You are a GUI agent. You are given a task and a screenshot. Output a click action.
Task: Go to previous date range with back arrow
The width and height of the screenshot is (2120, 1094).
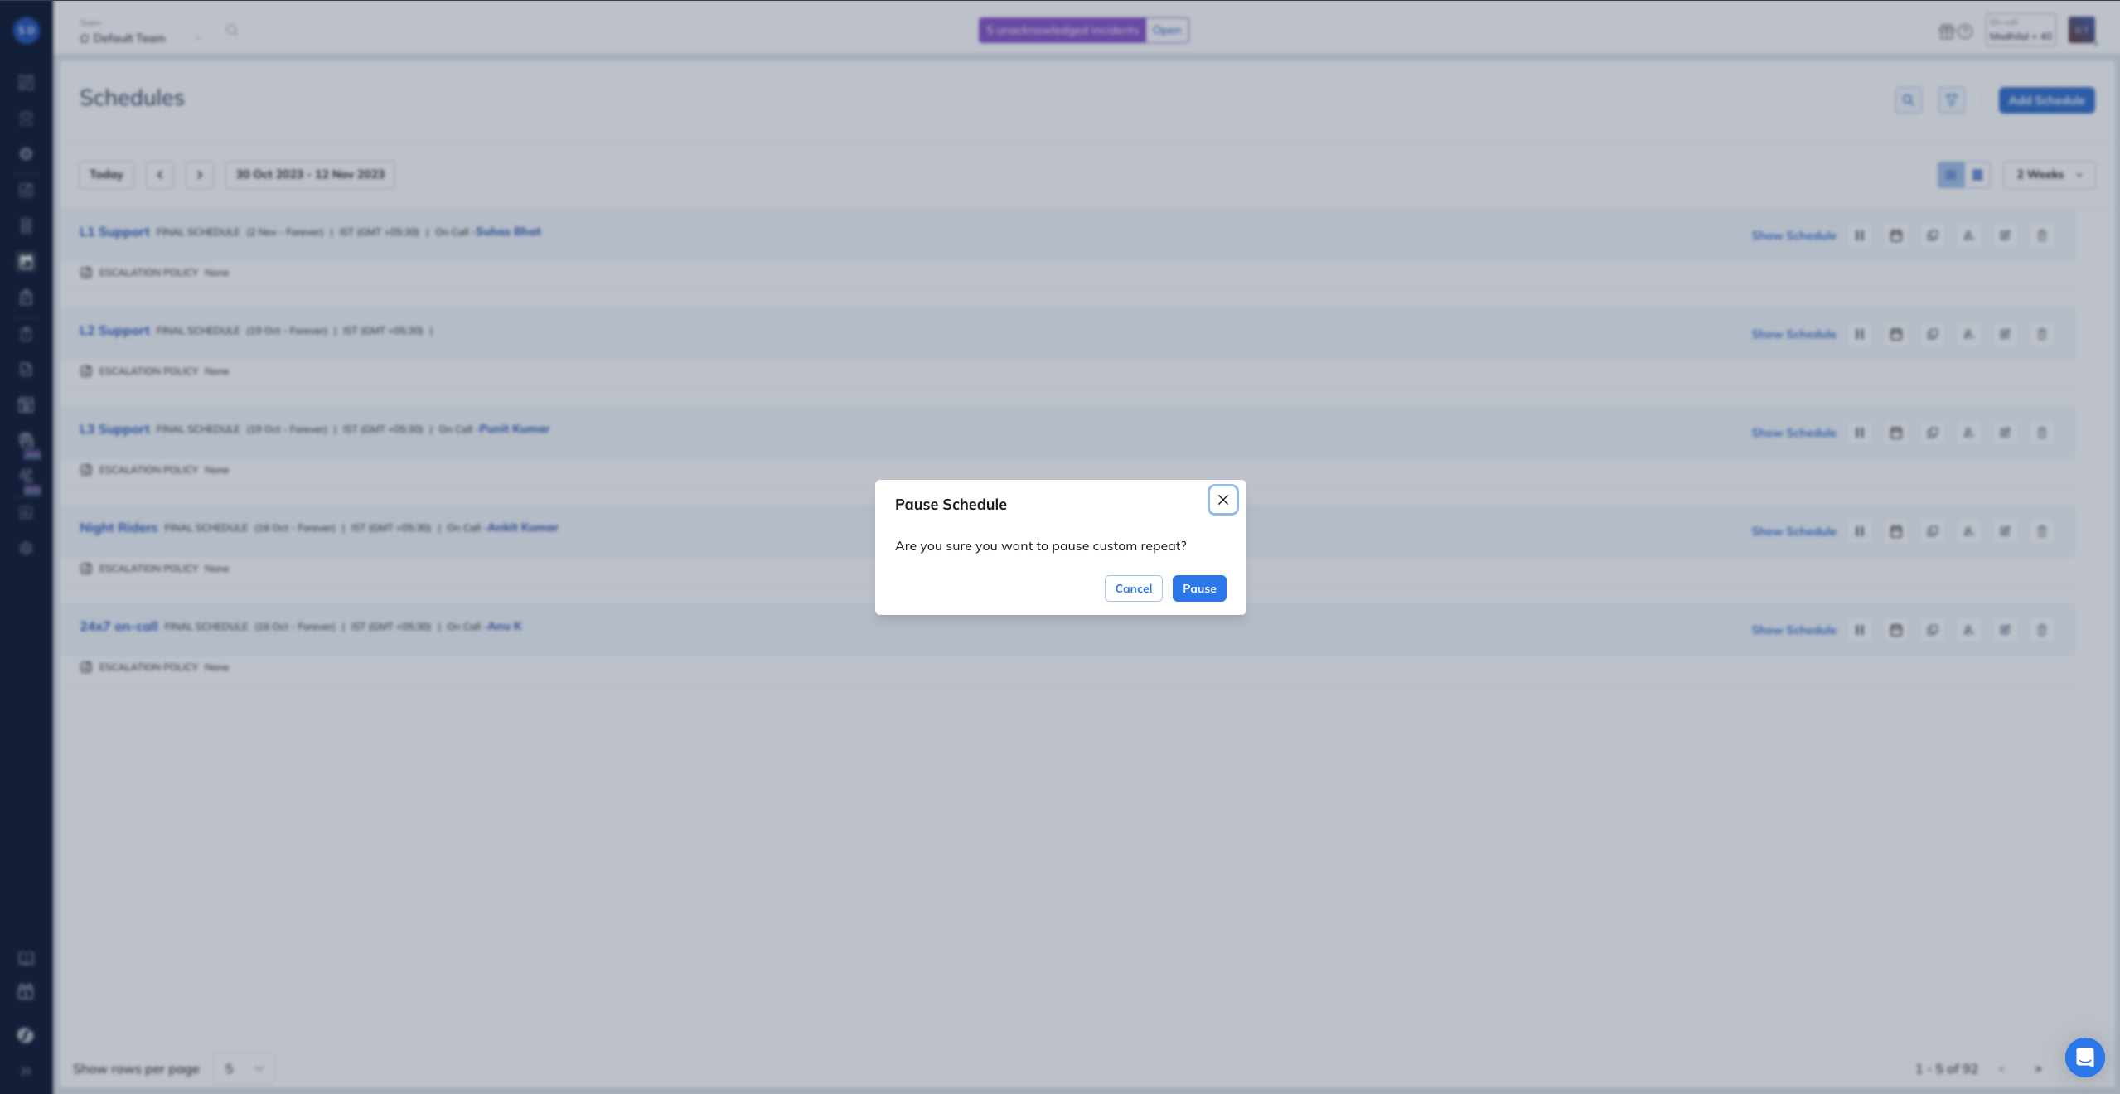point(160,174)
